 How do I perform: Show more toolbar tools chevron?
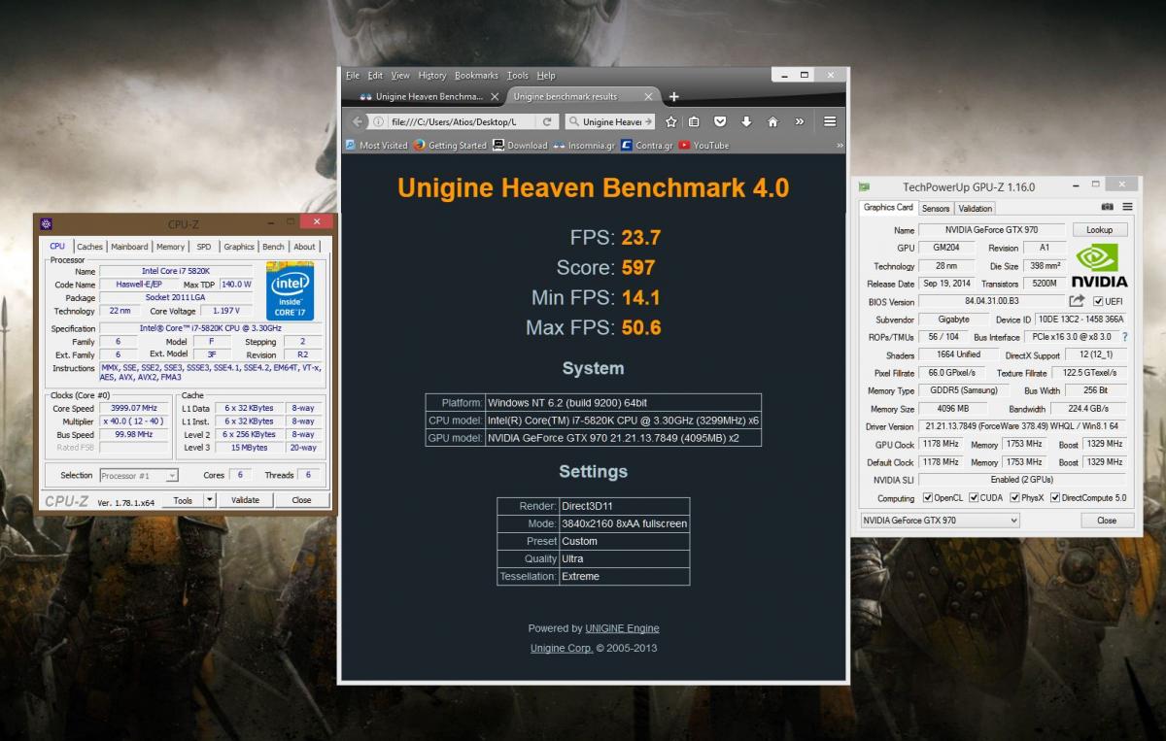pos(799,121)
